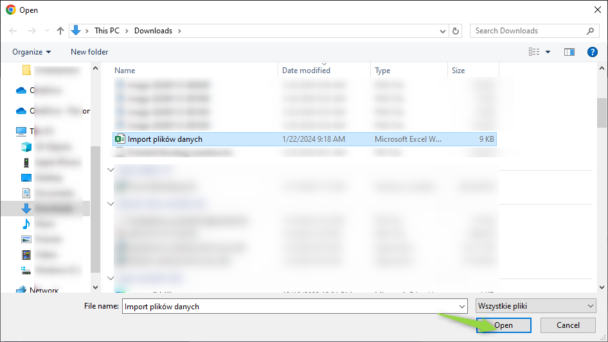Toggle the preview pane icon
The image size is (608, 342).
pos(569,52)
